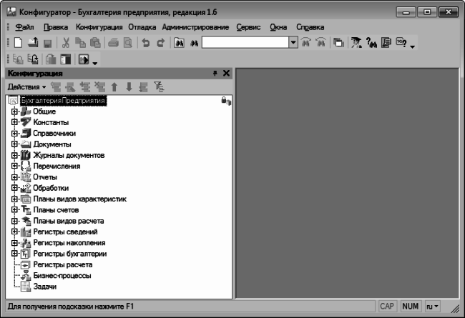
Task: Click the Copy icon
Action: [x=80, y=43]
